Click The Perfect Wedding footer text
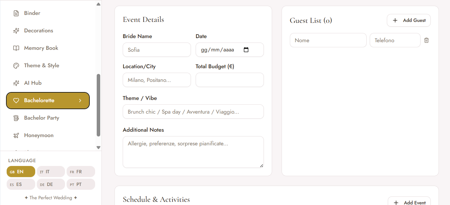Screen dimensions: 450x205 (x=51, y=198)
